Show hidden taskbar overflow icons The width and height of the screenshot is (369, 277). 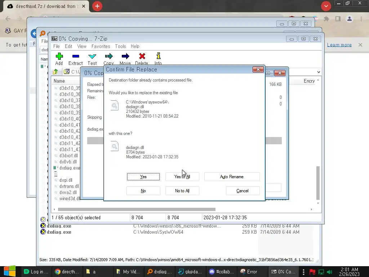(303, 272)
